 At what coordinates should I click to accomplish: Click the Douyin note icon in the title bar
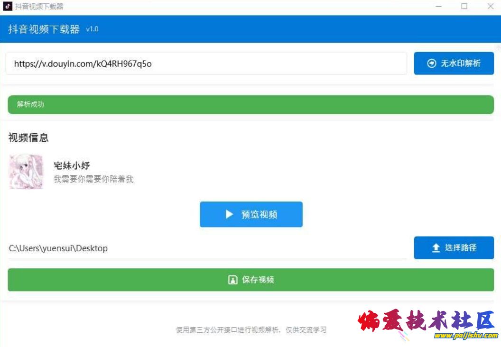(6, 6)
